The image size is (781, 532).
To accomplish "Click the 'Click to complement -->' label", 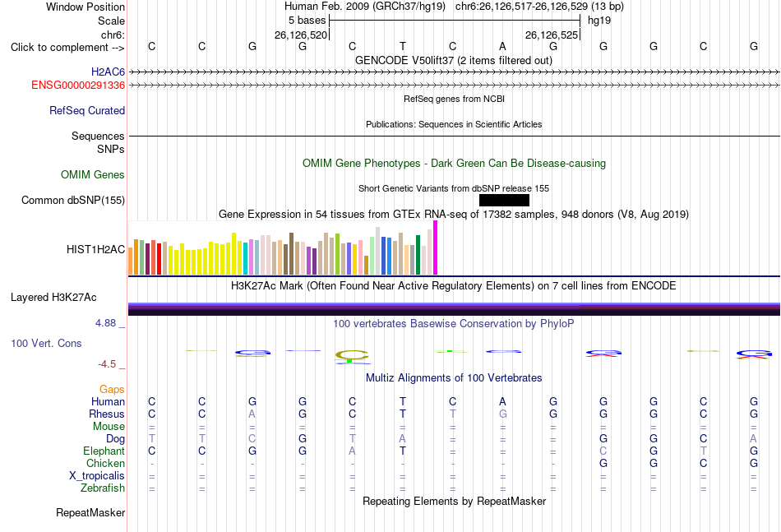I will pyautogui.click(x=67, y=48).
